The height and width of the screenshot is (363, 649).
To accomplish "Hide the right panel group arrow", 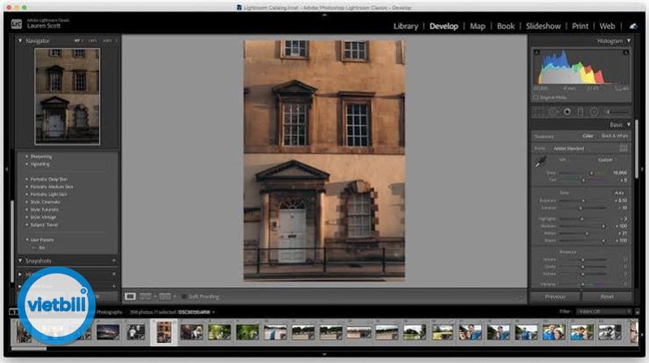I will [643, 169].
